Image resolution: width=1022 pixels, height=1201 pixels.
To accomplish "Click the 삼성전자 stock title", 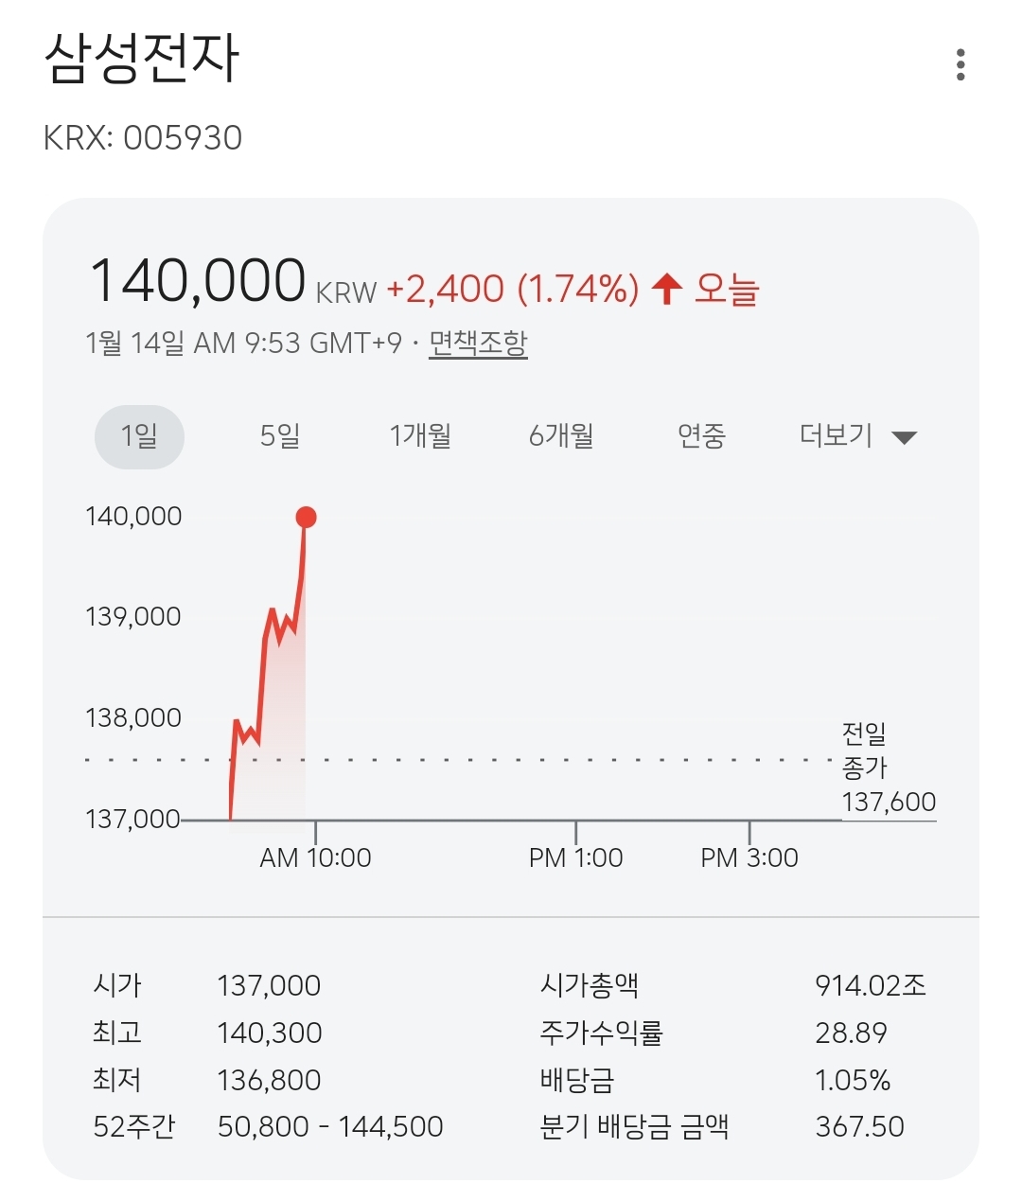I will (x=142, y=59).
